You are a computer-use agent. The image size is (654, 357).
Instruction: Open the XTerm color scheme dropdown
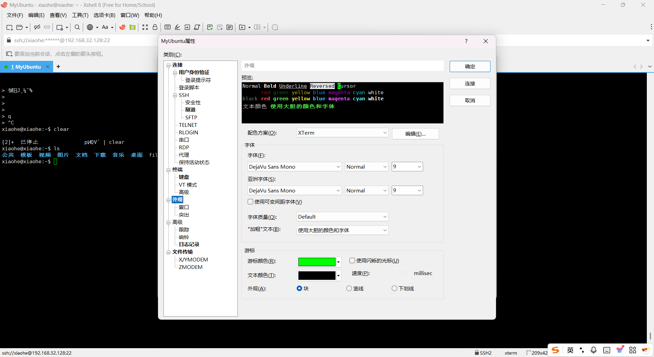coord(342,133)
